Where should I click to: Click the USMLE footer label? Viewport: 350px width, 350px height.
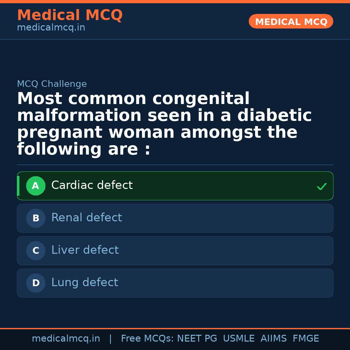[x=239, y=339]
